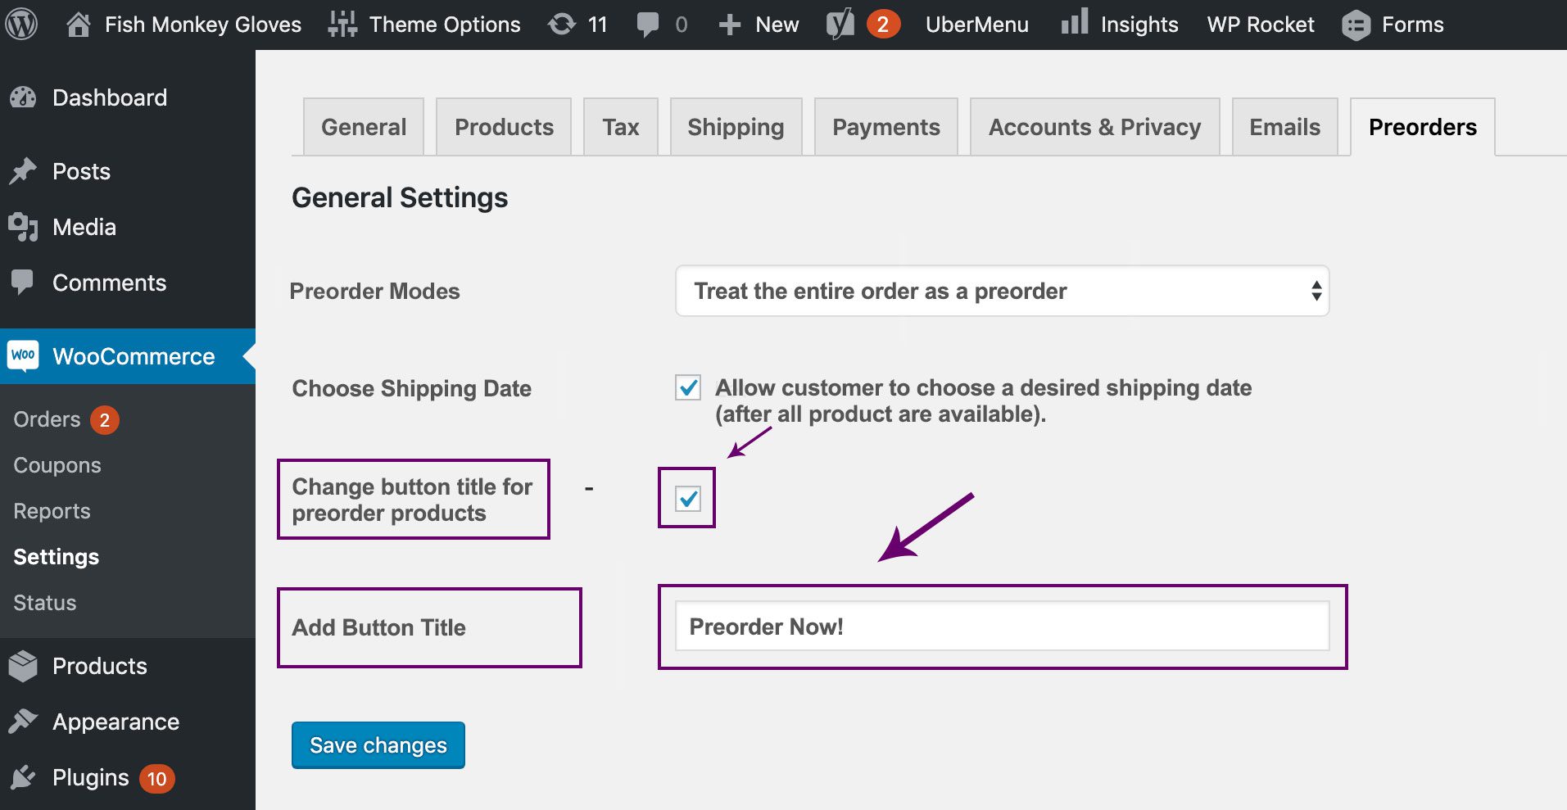This screenshot has height=810, width=1567.
Task: Open the + New menu in admin bar
Action: click(x=758, y=24)
